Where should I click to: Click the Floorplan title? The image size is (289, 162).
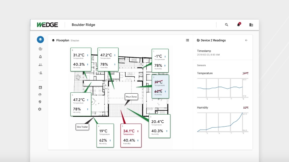pyautogui.click(x=63, y=40)
